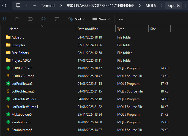Open the See more options menu
Image resolution: width=188 pixels, height=136 pixels.
pos(121,19)
